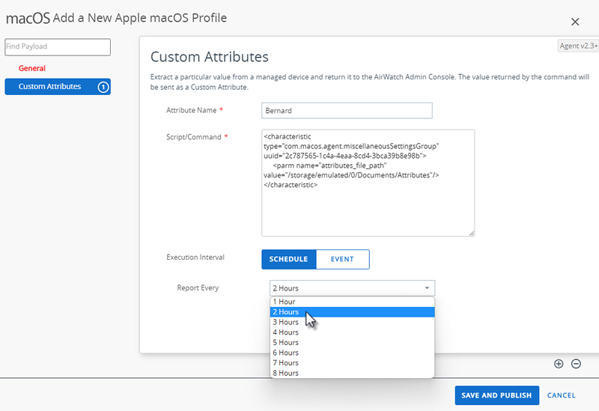
Task: Switch execution interval to EVENT
Action: (343, 259)
